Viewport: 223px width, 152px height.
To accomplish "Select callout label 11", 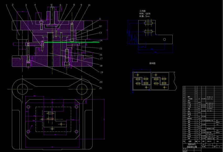I will [100, 19].
